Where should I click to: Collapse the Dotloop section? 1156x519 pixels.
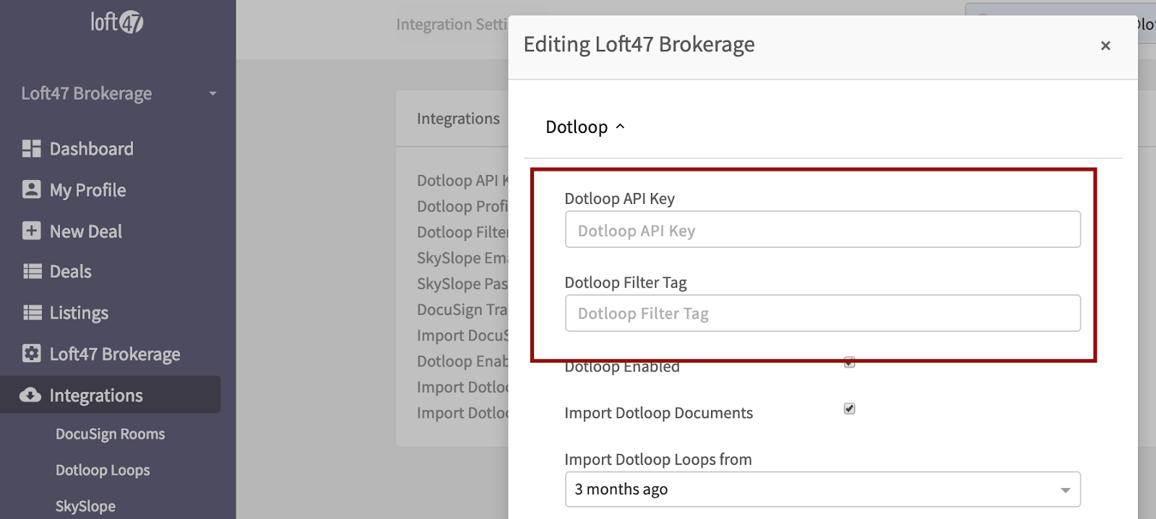(585, 126)
